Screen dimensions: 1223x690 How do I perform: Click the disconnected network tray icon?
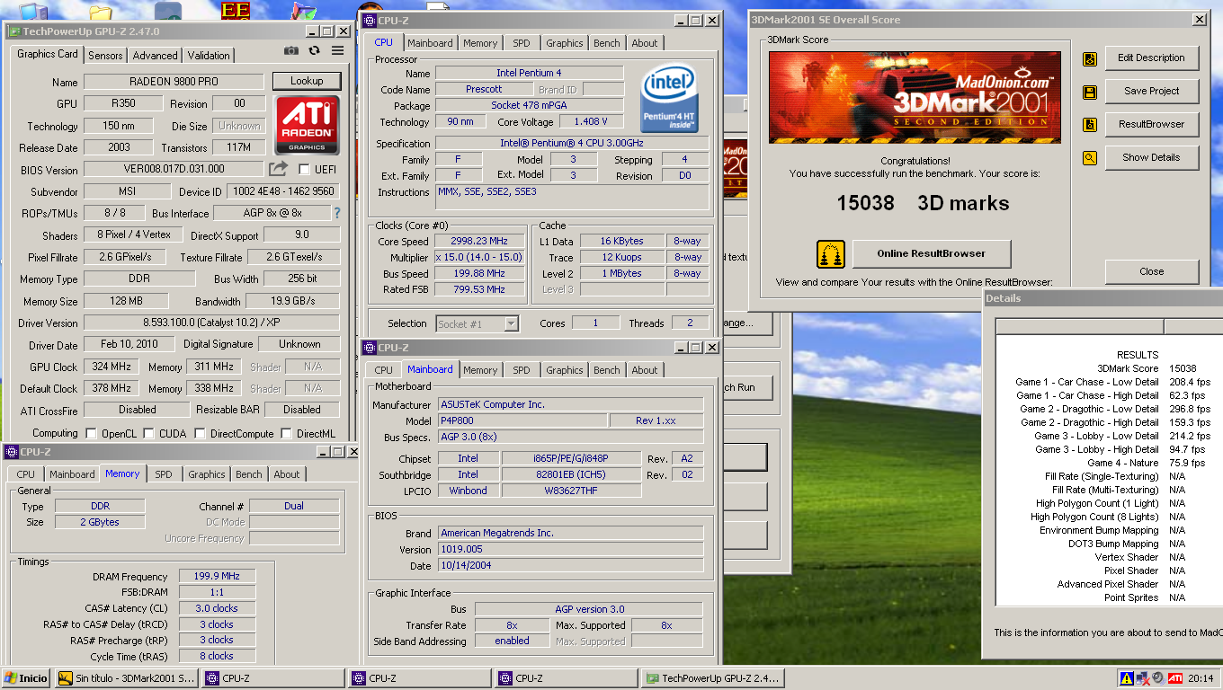click(1142, 678)
